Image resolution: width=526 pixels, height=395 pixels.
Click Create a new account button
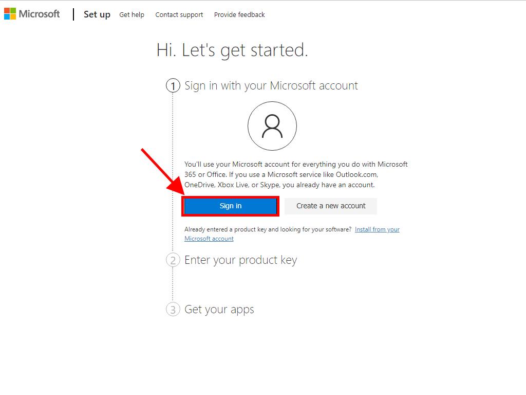pyautogui.click(x=331, y=206)
